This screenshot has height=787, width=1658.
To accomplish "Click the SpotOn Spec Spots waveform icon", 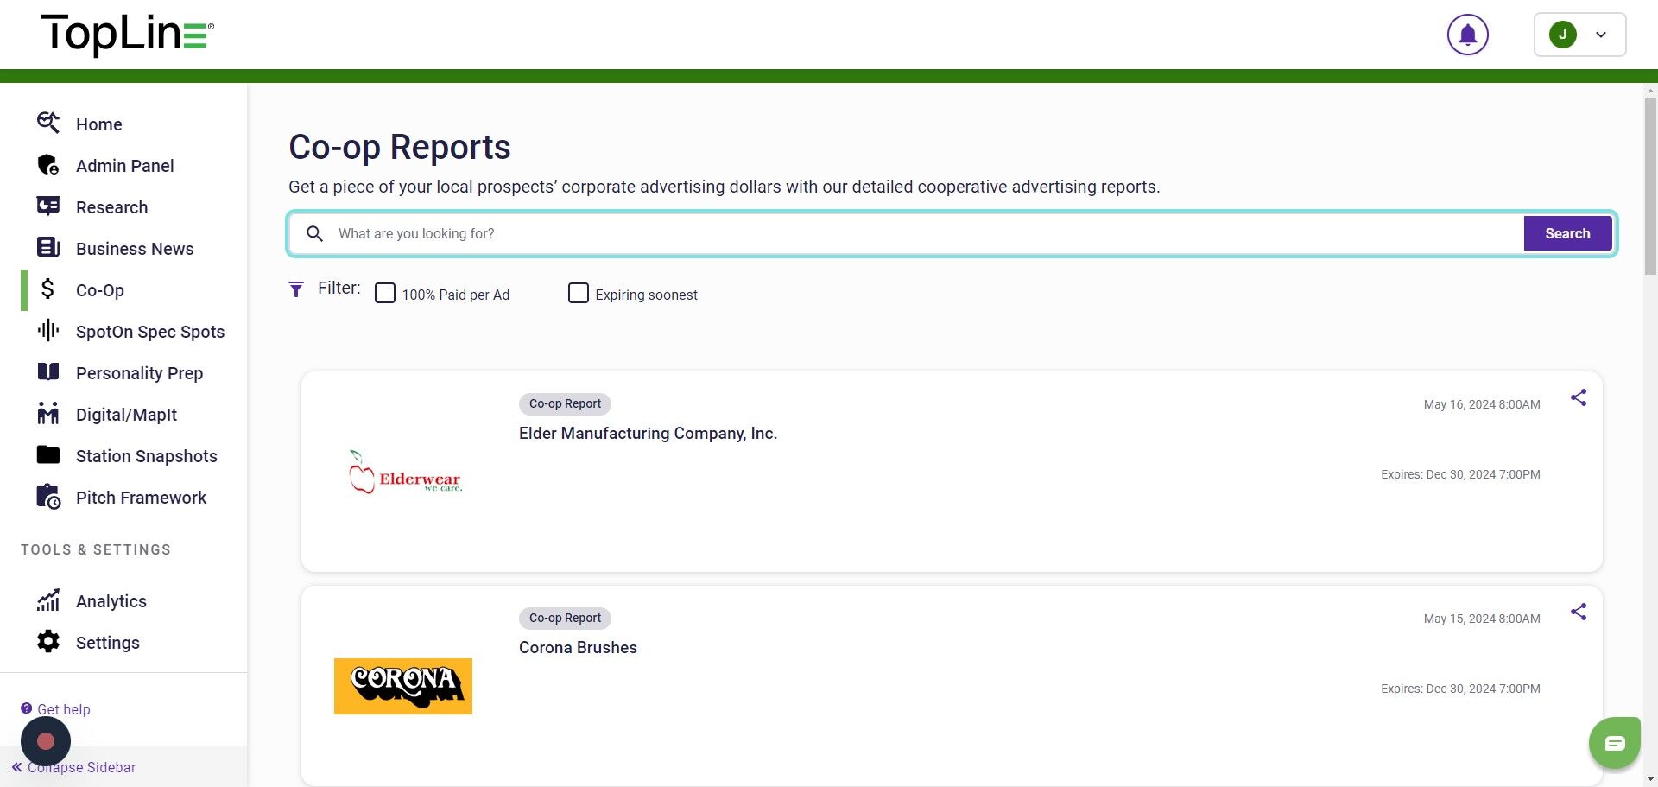I will click(48, 331).
